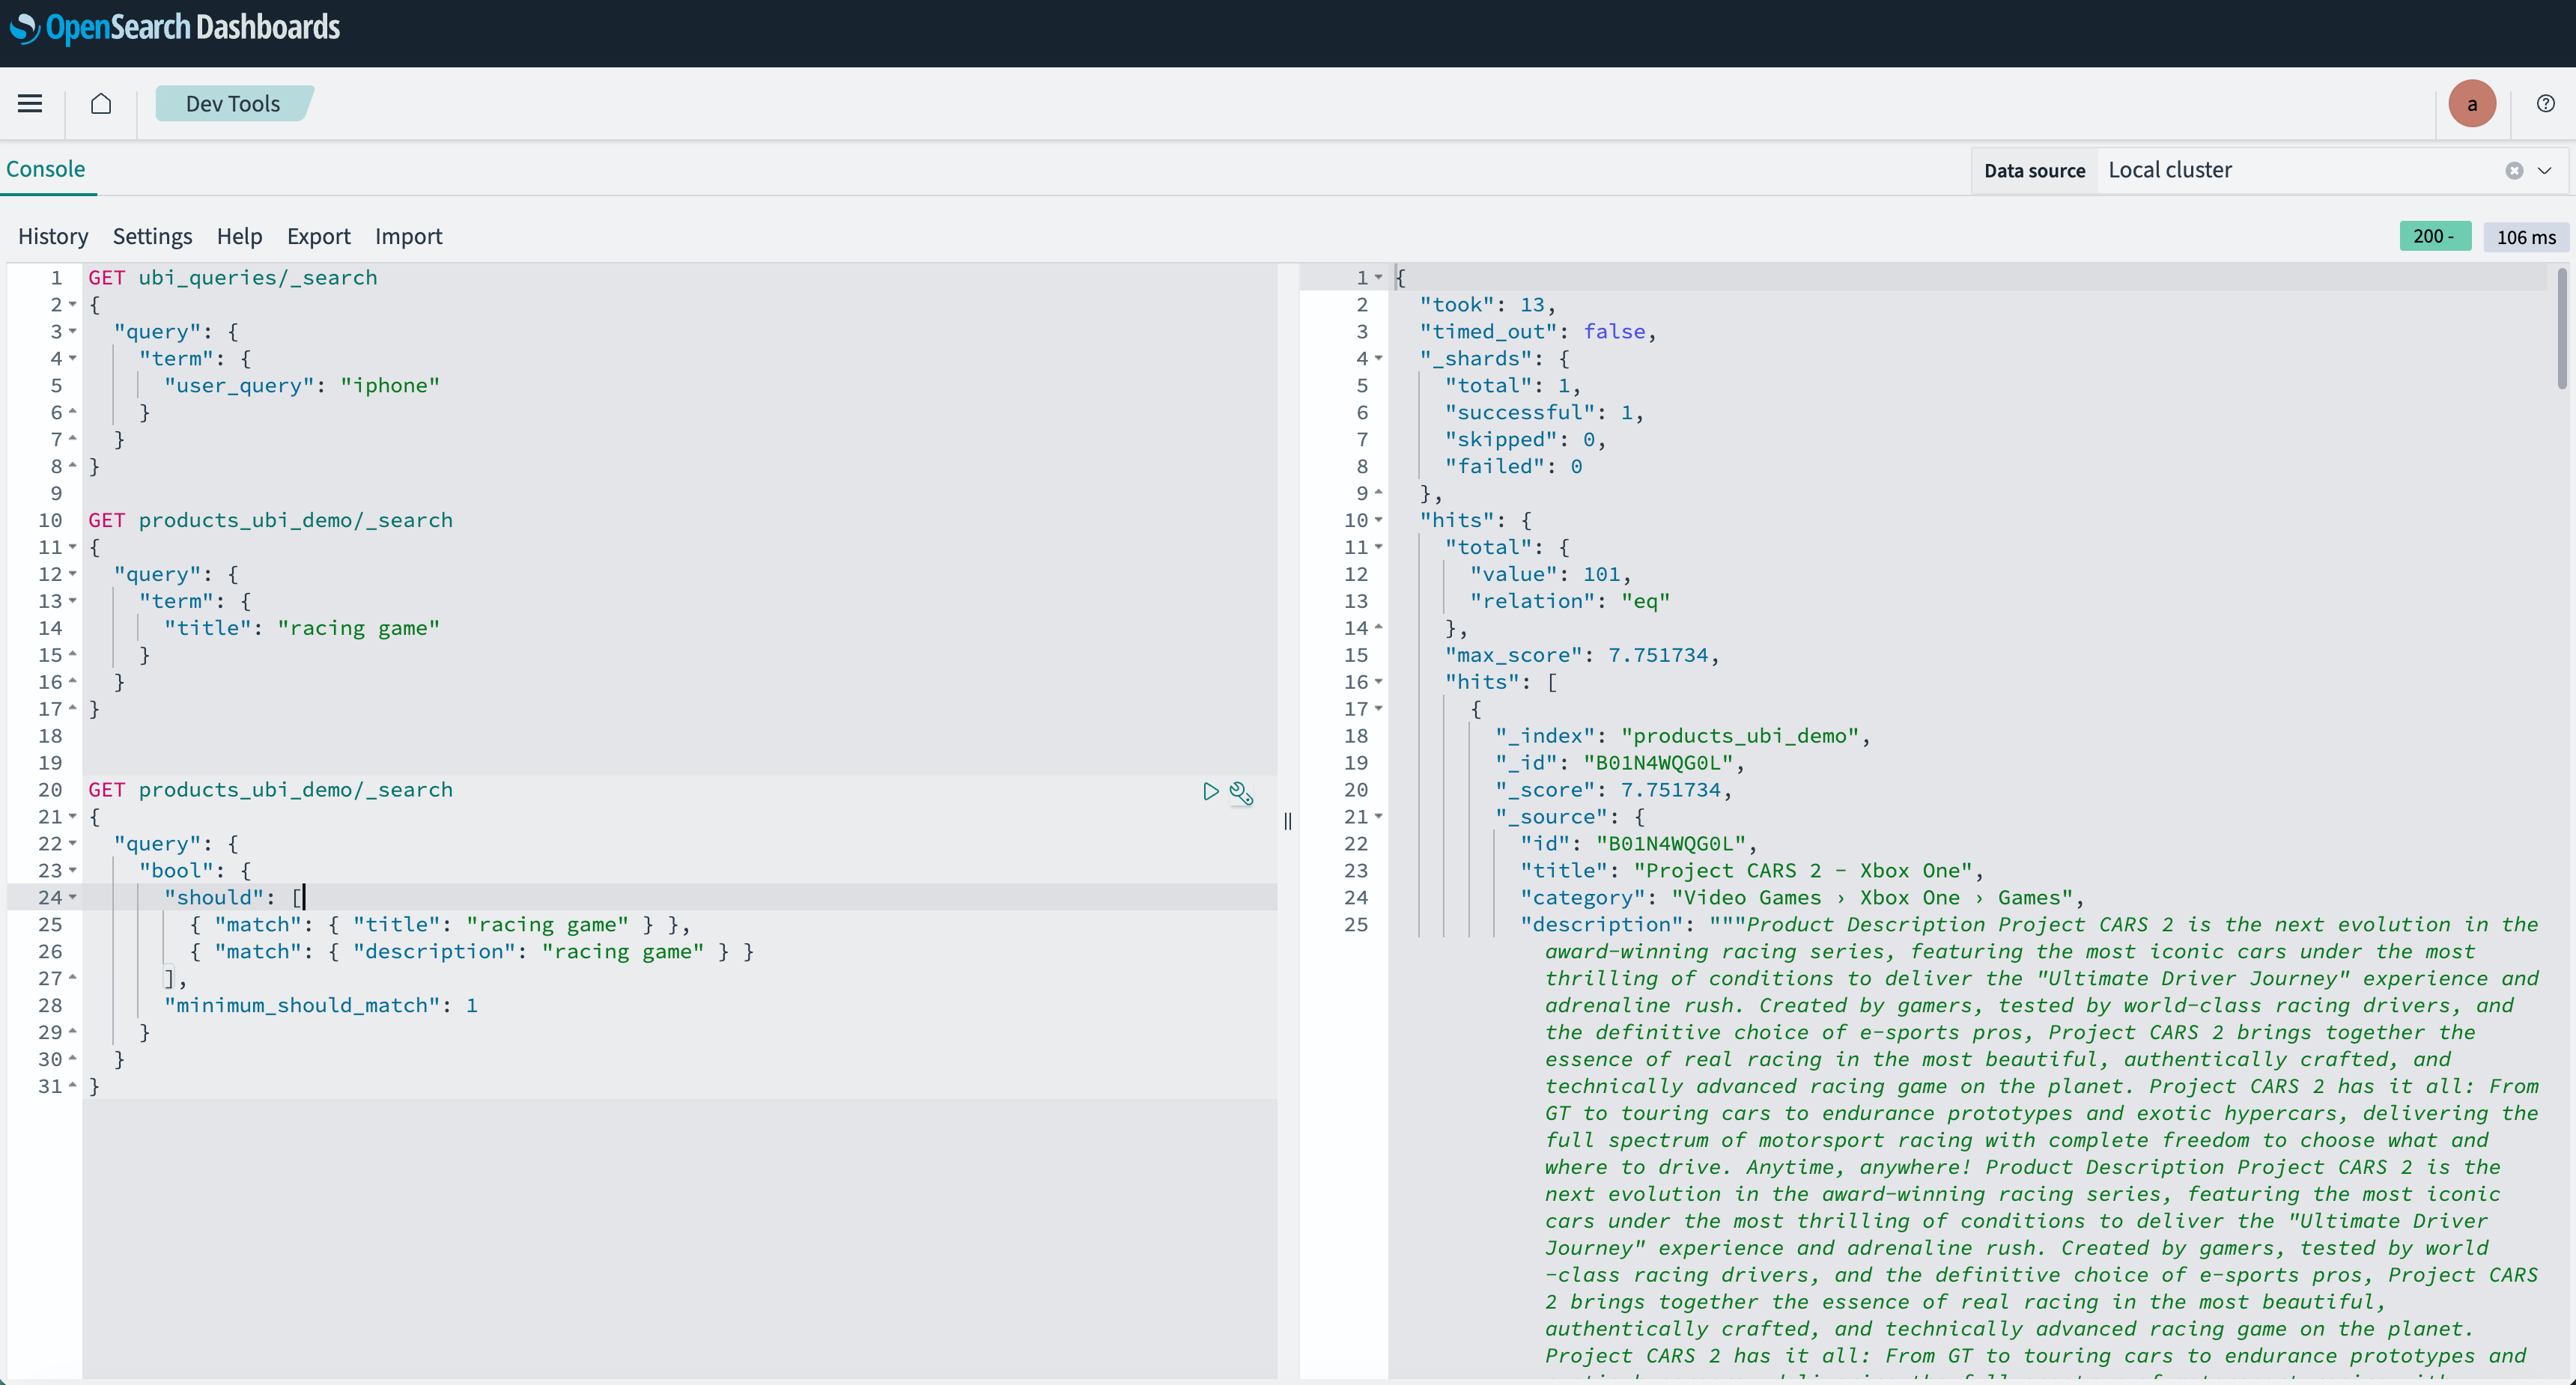Collapse the hits array on response line 16
Screen dimensions: 2576x1385
(x=1379, y=682)
